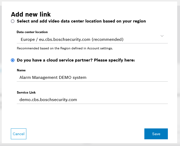The image size is (180, 146).
Task: Click 'Alarm Management DEMO system' text in Name
Action: (53, 78)
